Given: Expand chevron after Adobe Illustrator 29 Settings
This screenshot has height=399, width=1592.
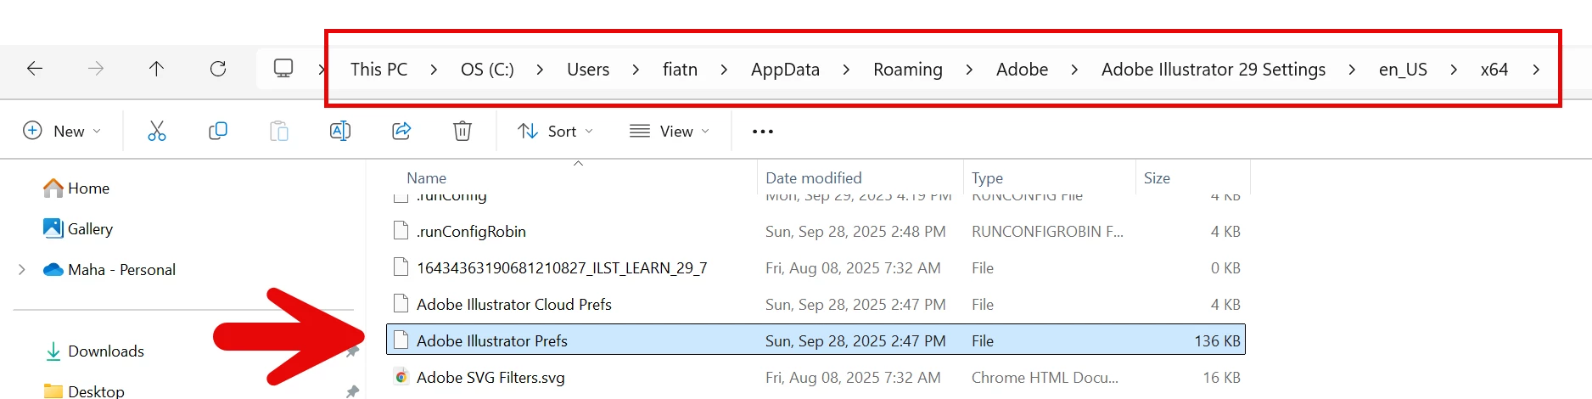Looking at the screenshot, I should point(1352,70).
